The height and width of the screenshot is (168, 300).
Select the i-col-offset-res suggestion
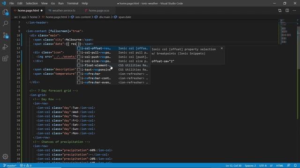[x=113, y=49]
